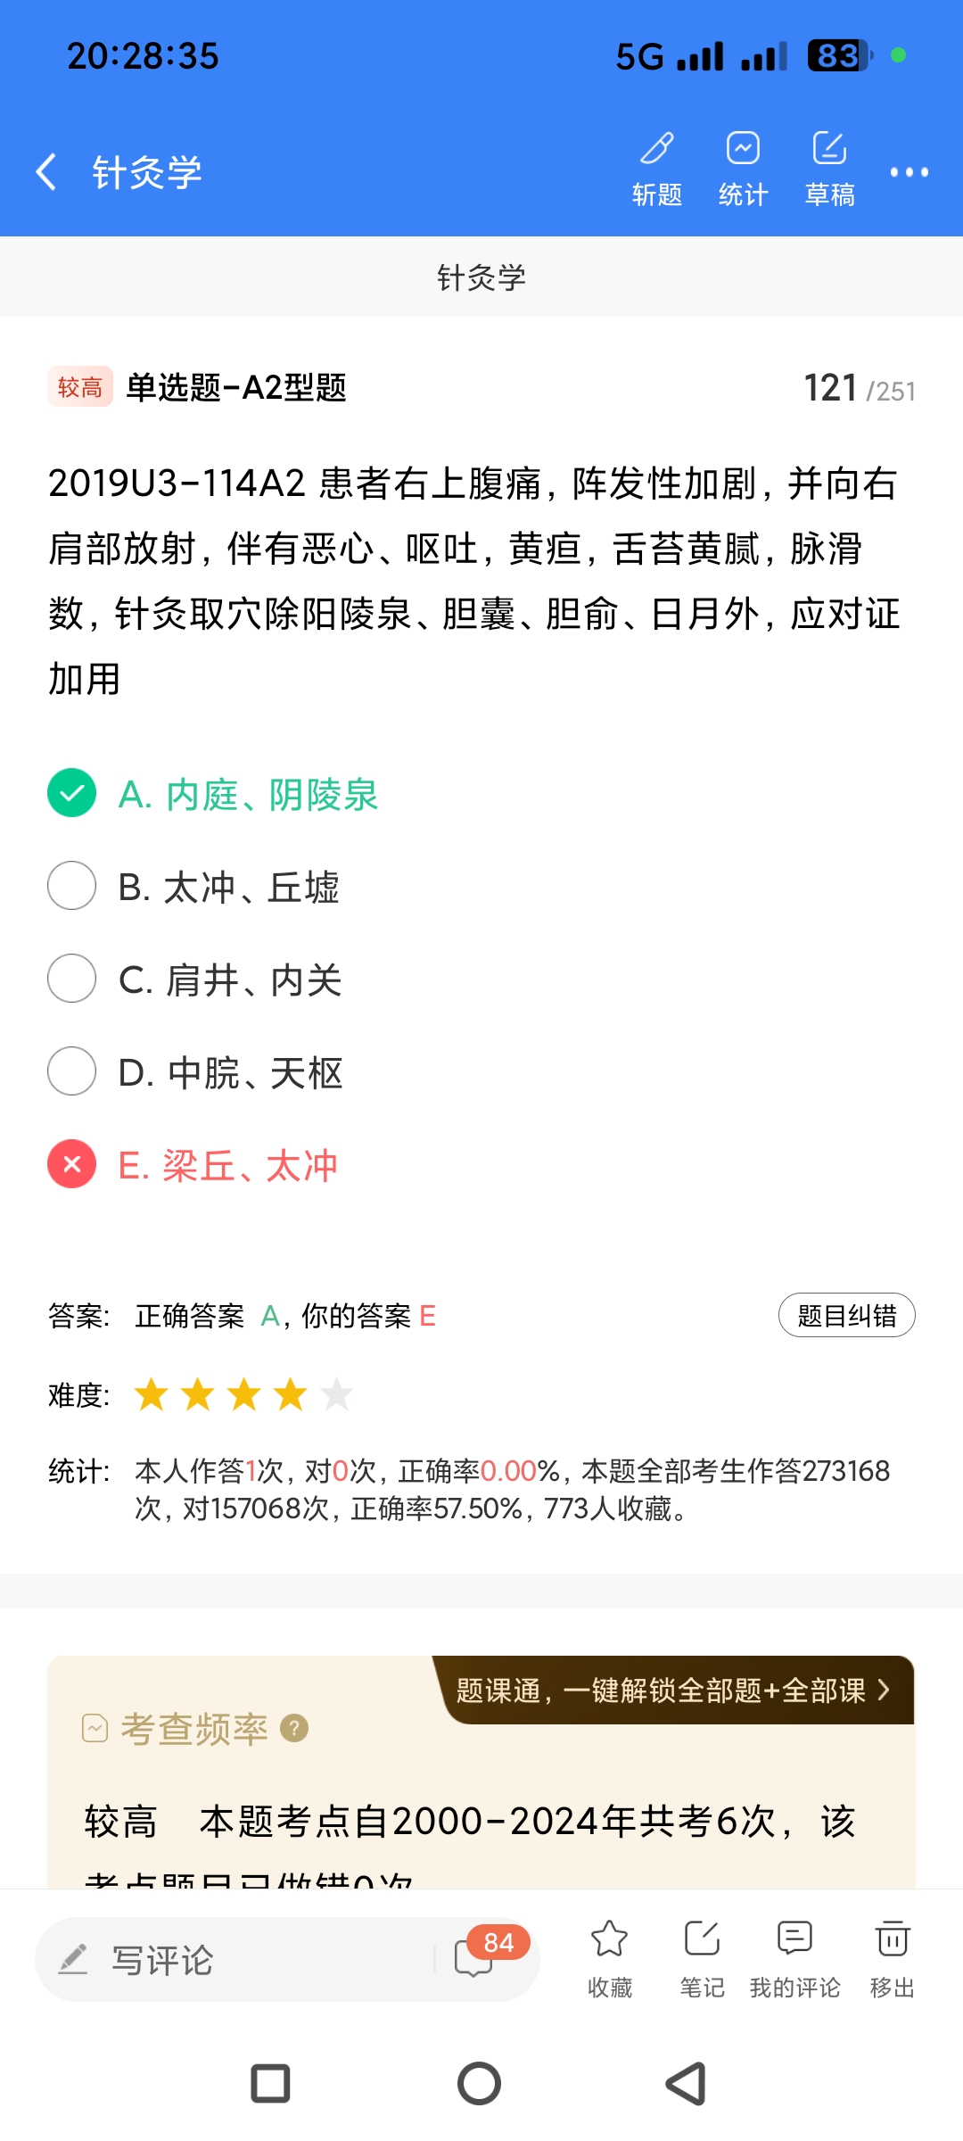Tap the back arrow icon
Image resolution: width=963 pixels, height=2141 pixels.
click(x=46, y=171)
